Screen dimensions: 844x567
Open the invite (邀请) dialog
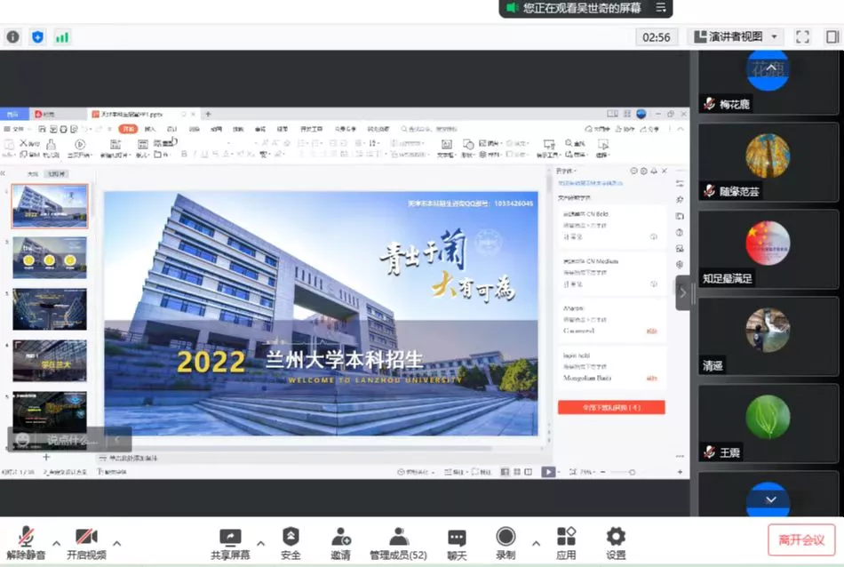point(341,543)
